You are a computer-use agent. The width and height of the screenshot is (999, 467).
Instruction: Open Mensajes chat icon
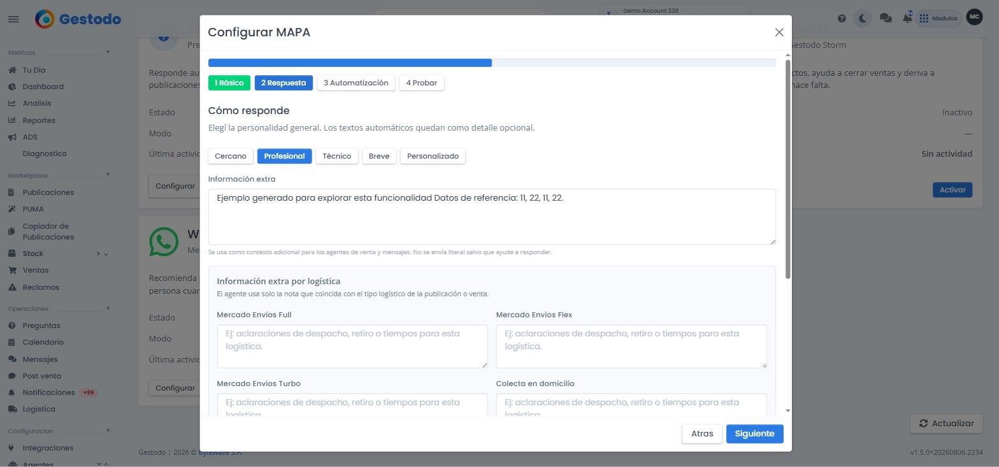pos(12,359)
